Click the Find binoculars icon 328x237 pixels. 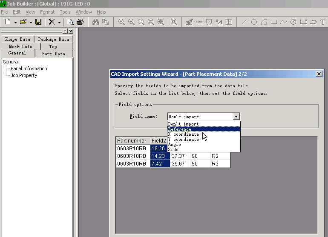tap(95, 22)
